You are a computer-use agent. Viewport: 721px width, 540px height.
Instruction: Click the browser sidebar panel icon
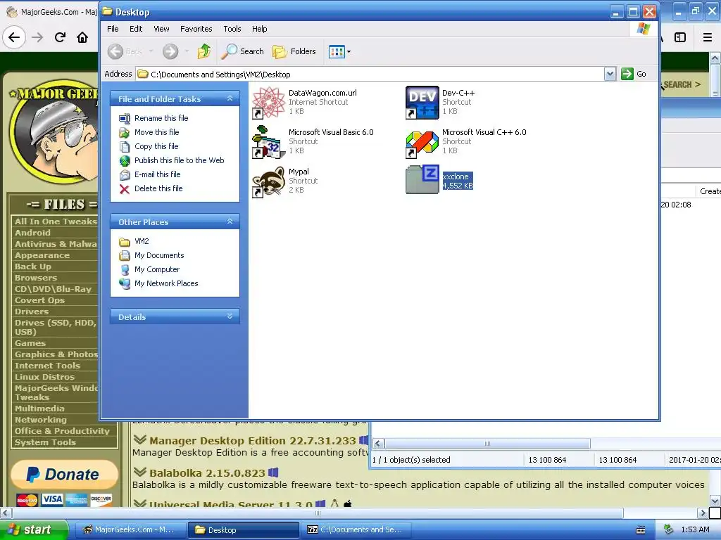(680, 37)
